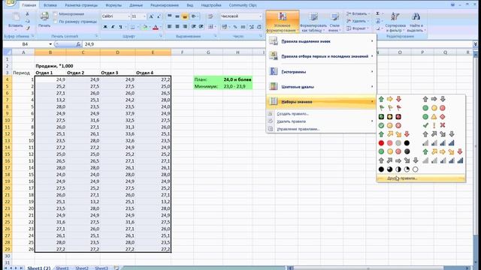
Task: Click Управление правилами in the menu
Action: click(321, 129)
